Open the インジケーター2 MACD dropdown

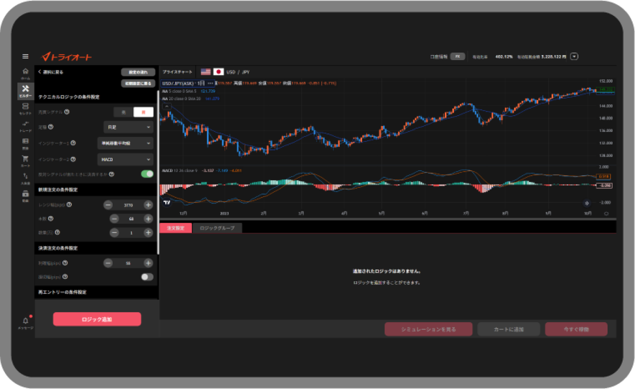click(126, 159)
